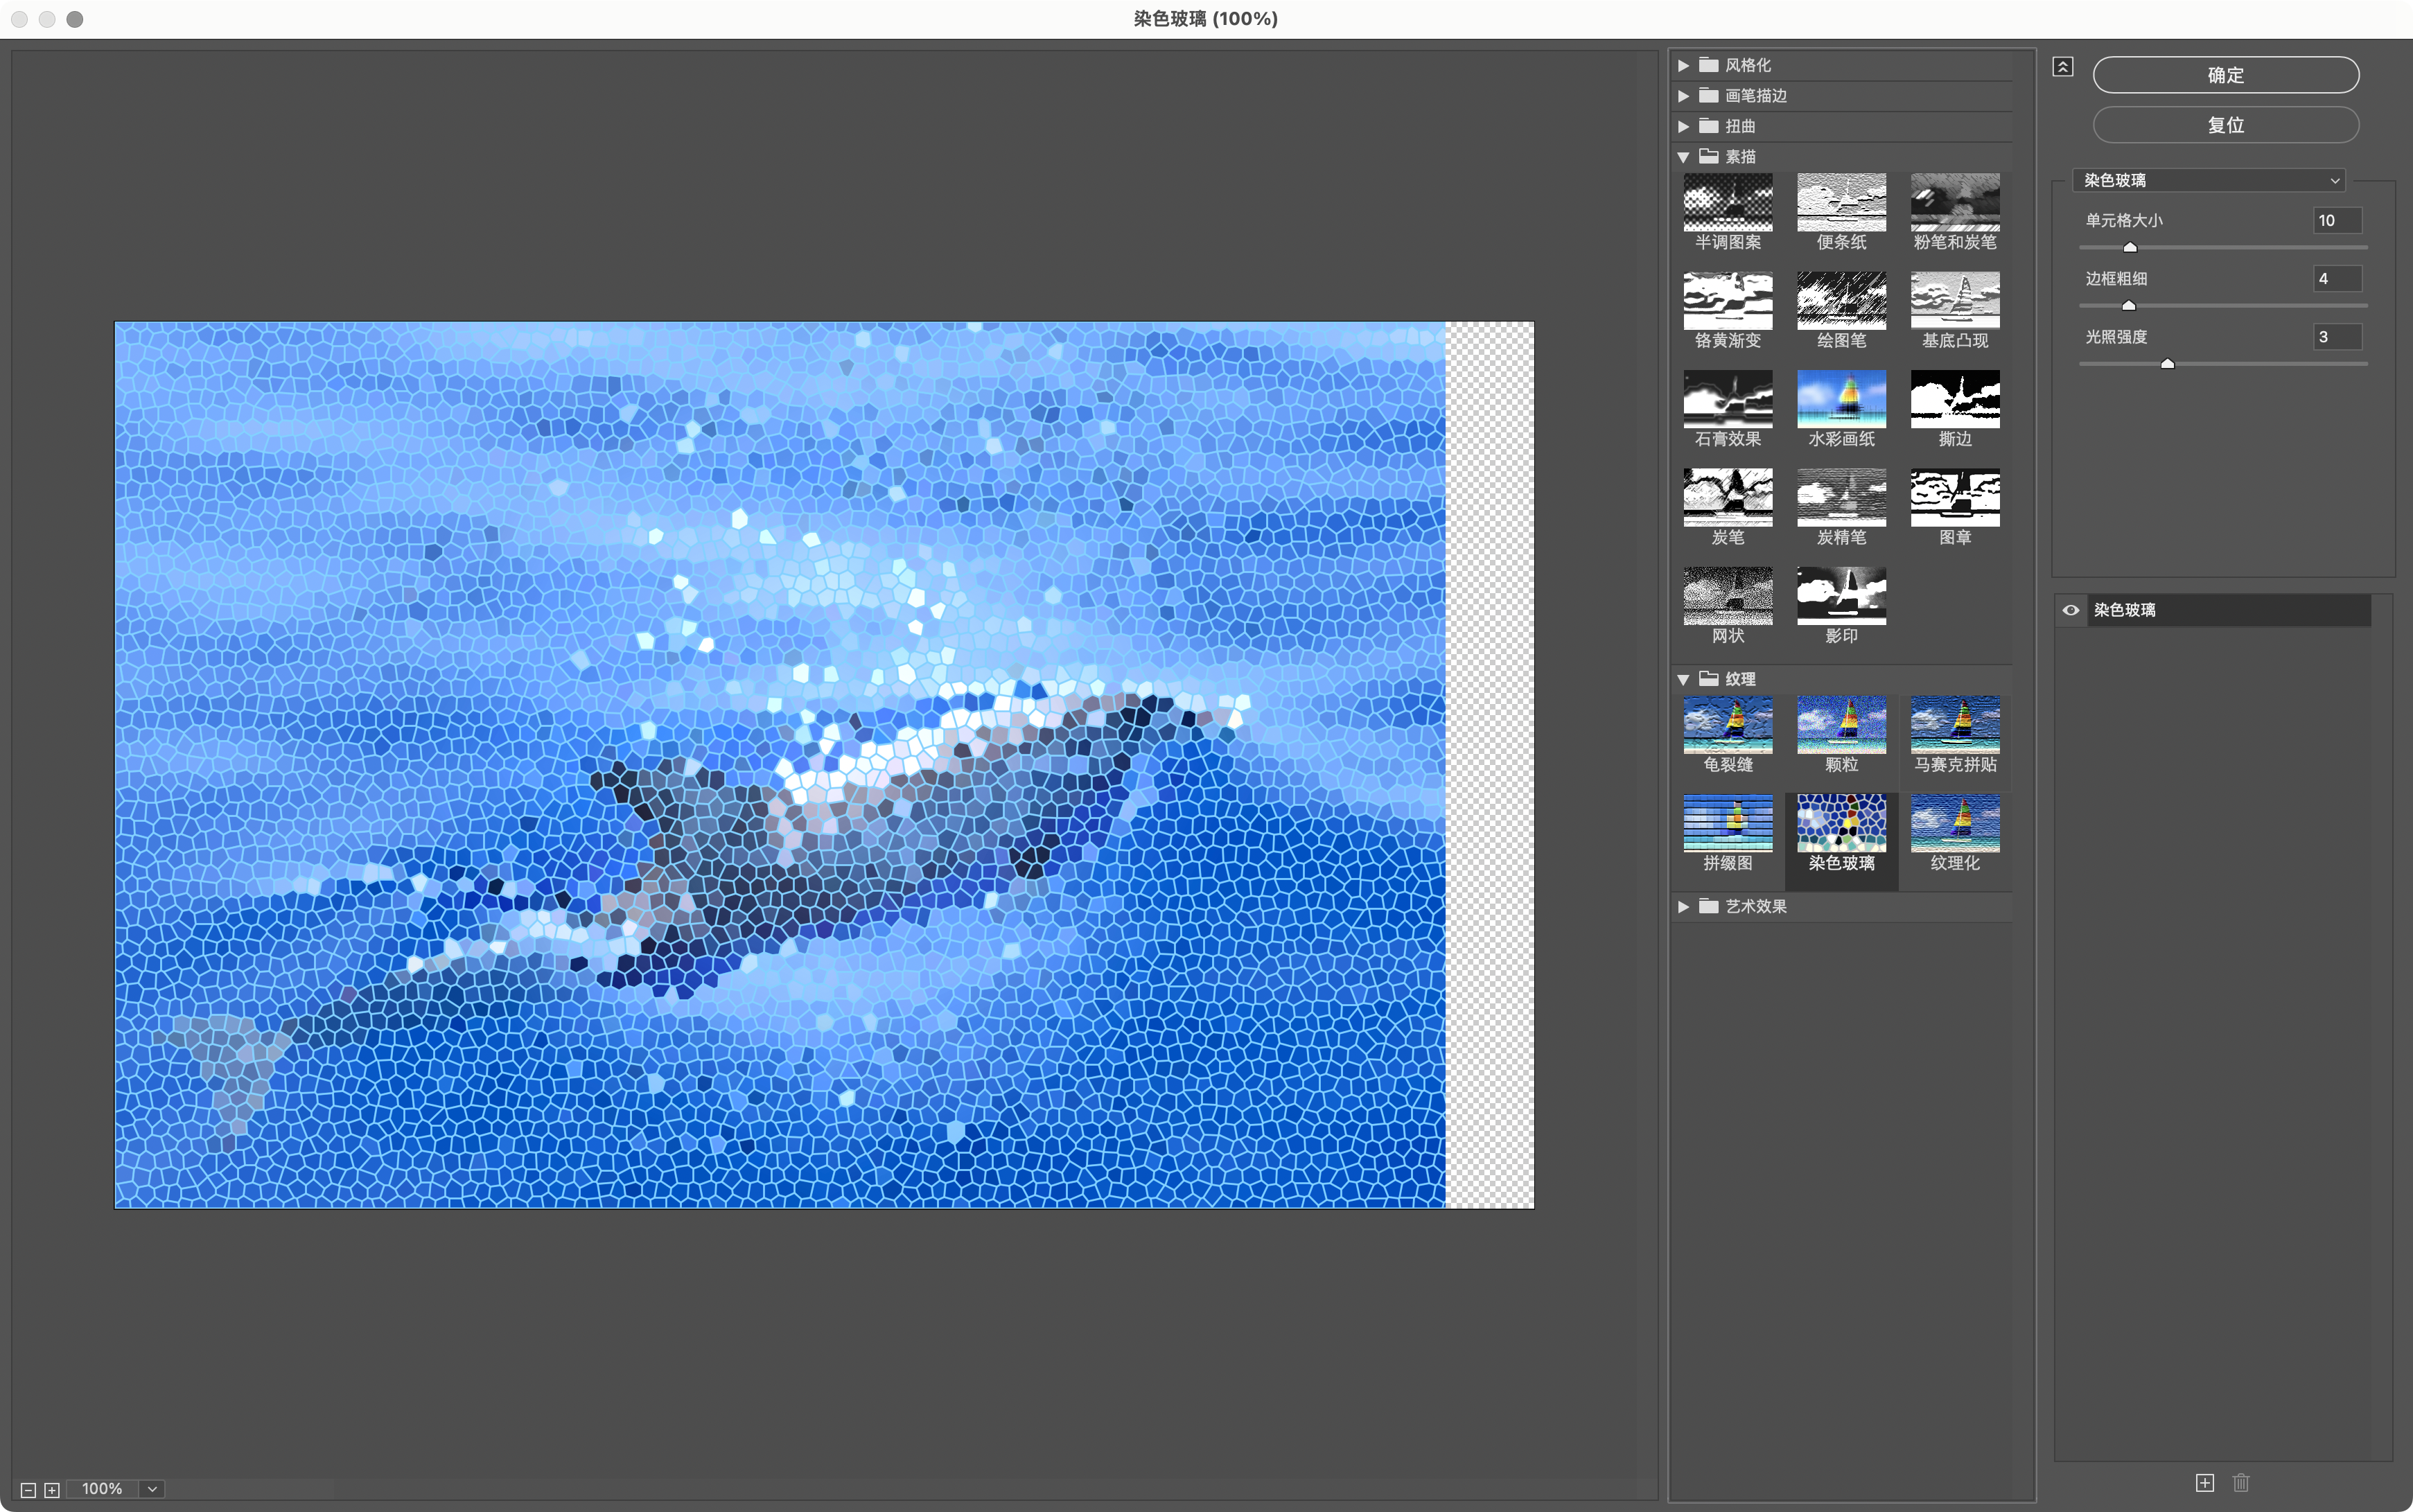The width and height of the screenshot is (2413, 1512).
Task: Hide the 染色玻璃 effect layer eye
Action: (2071, 610)
